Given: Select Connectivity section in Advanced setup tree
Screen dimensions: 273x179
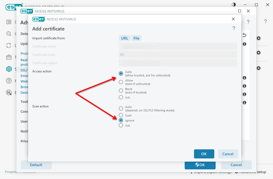Looking at the screenshot, I should point(24,112).
